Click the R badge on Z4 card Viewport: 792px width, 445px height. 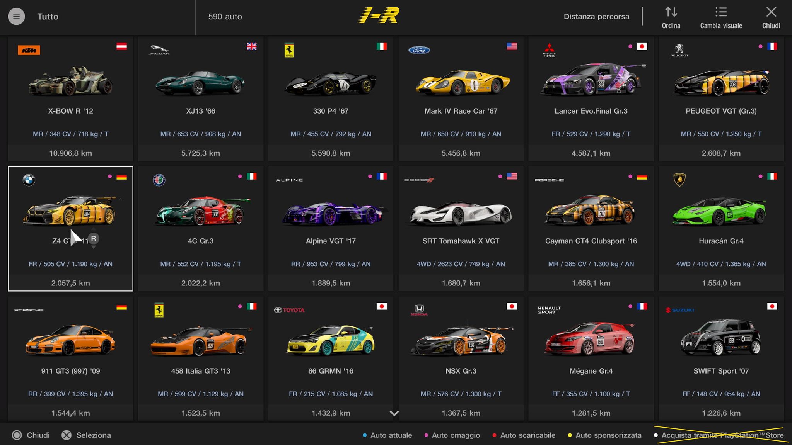click(93, 239)
